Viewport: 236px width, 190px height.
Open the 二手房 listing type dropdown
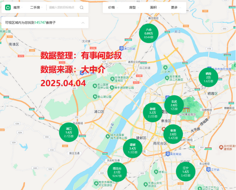(36, 7)
